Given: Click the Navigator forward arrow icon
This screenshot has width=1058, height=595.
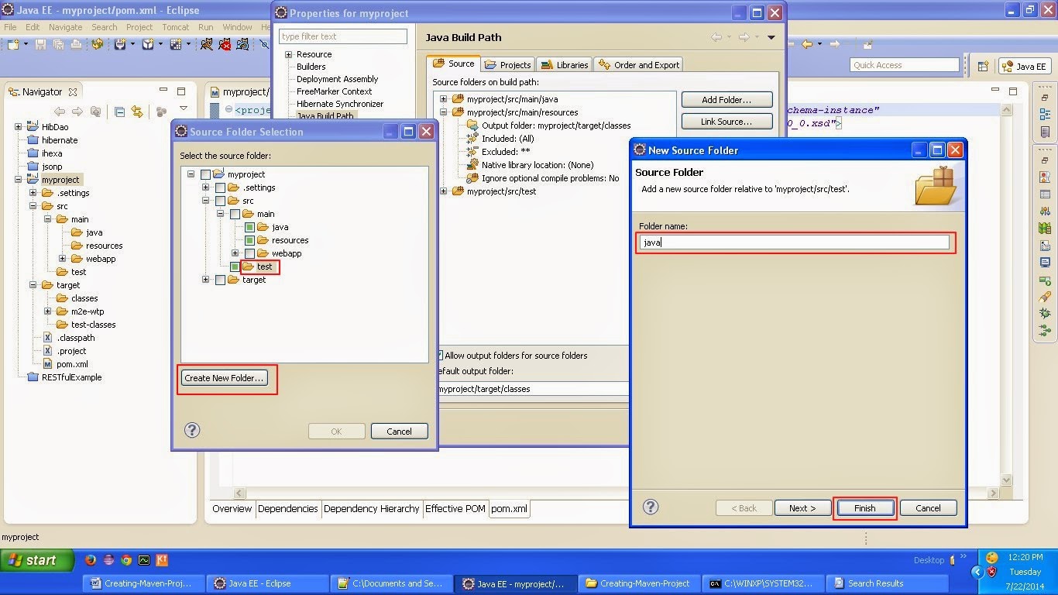Looking at the screenshot, I should pyautogui.click(x=77, y=112).
